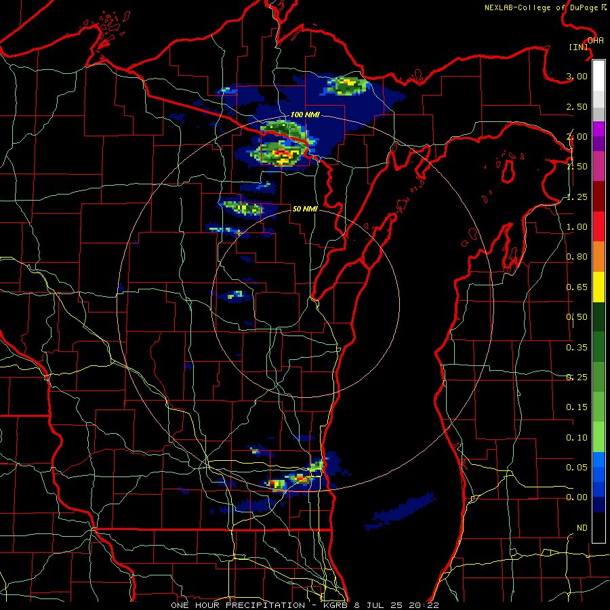Click the 1.00 legend value
Viewport: 610px width, 610px height.
click(577, 227)
